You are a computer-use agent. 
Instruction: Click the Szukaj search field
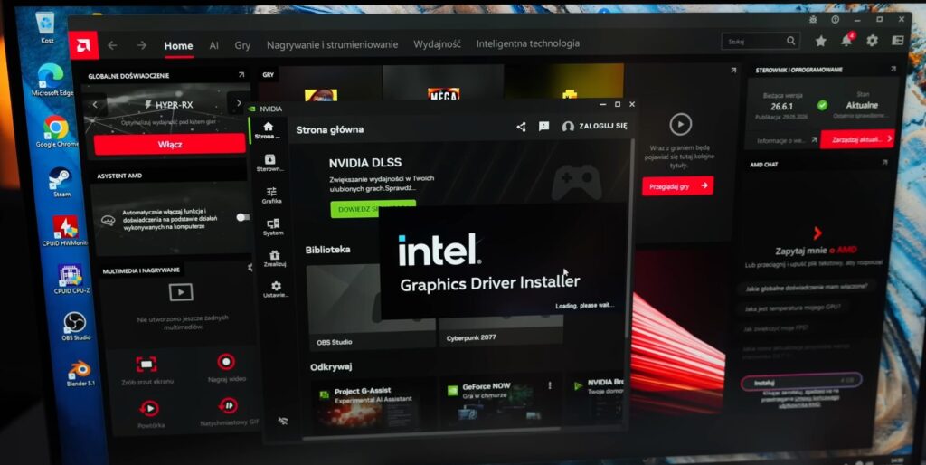click(761, 42)
